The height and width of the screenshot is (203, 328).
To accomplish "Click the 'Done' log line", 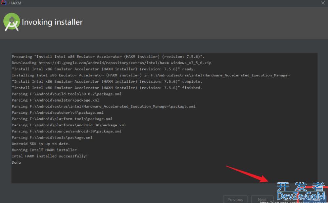I will (x=16, y=162).
